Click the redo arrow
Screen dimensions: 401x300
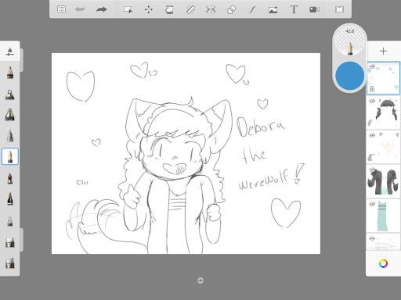point(102,9)
